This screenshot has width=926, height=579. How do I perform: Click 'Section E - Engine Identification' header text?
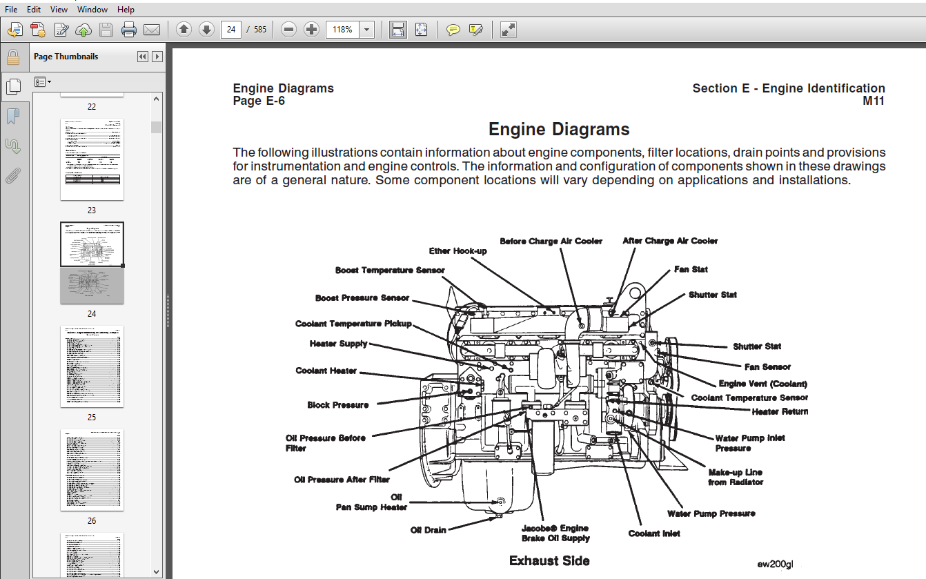click(x=789, y=88)
